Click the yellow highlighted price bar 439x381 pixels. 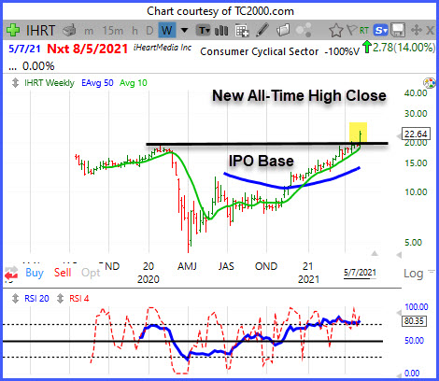click(x=358, y=133)
